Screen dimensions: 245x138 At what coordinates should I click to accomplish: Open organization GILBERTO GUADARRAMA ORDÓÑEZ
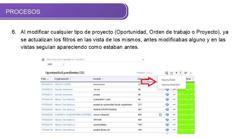pos(73,115)
